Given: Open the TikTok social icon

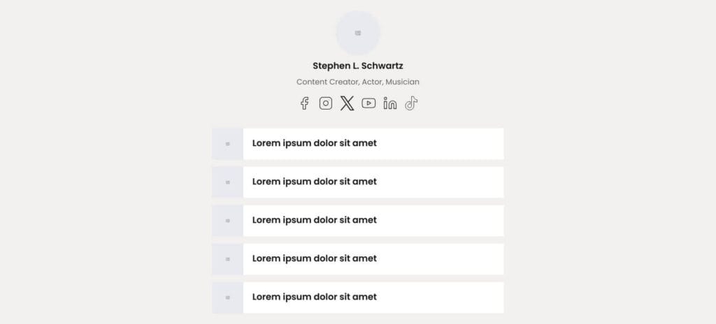Looking at the screenshot, I should tap(411, 103).
